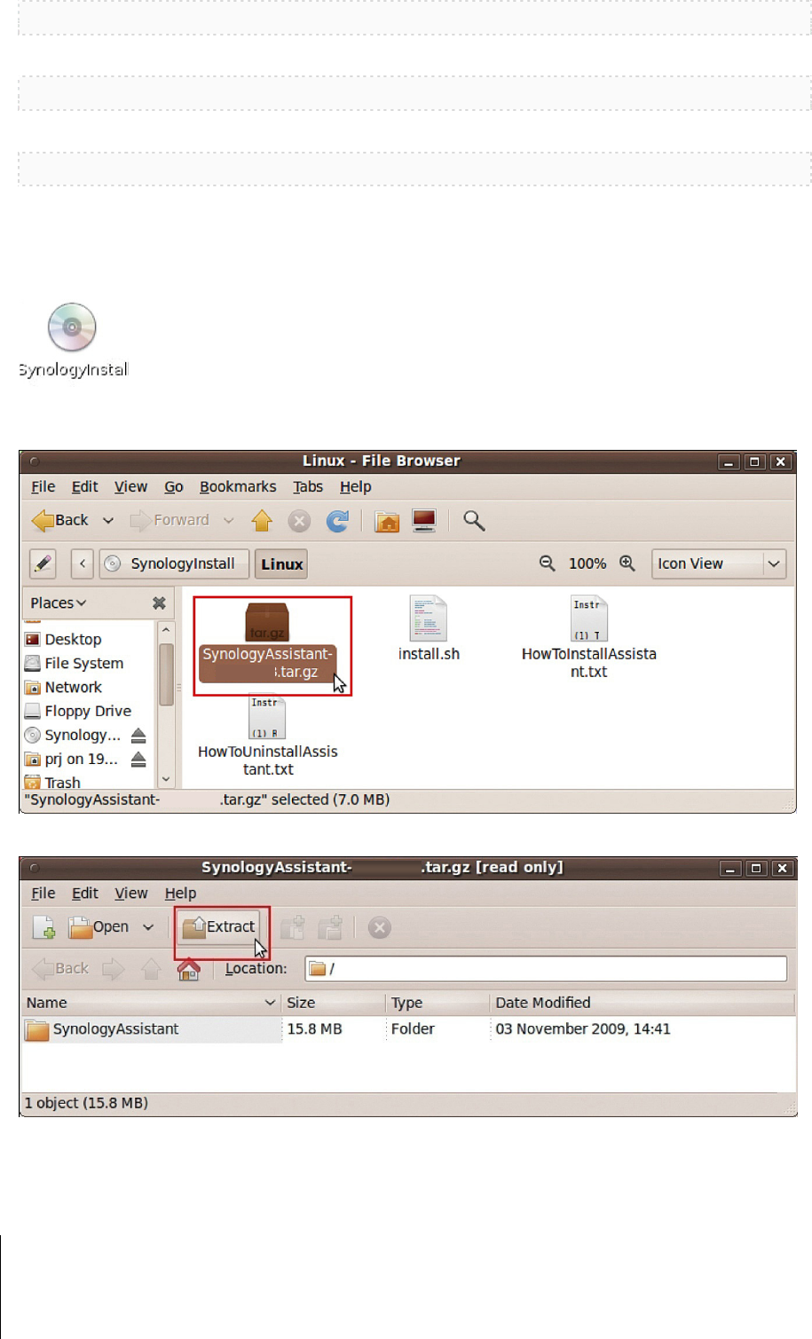Click the Location input field
812x1339 pixels.
[546, 969]
